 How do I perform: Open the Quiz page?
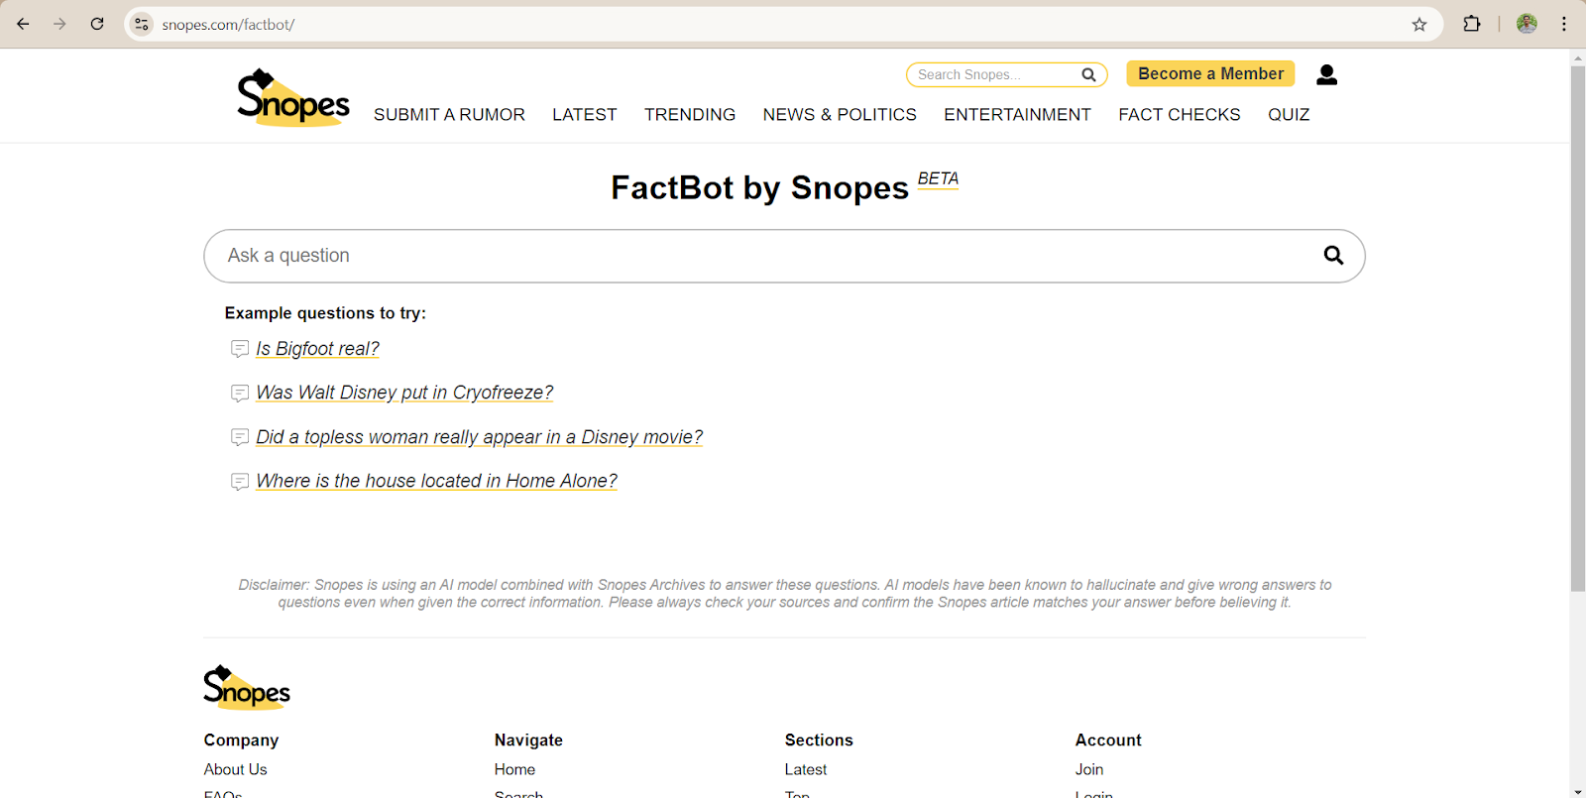point(1289,115)
